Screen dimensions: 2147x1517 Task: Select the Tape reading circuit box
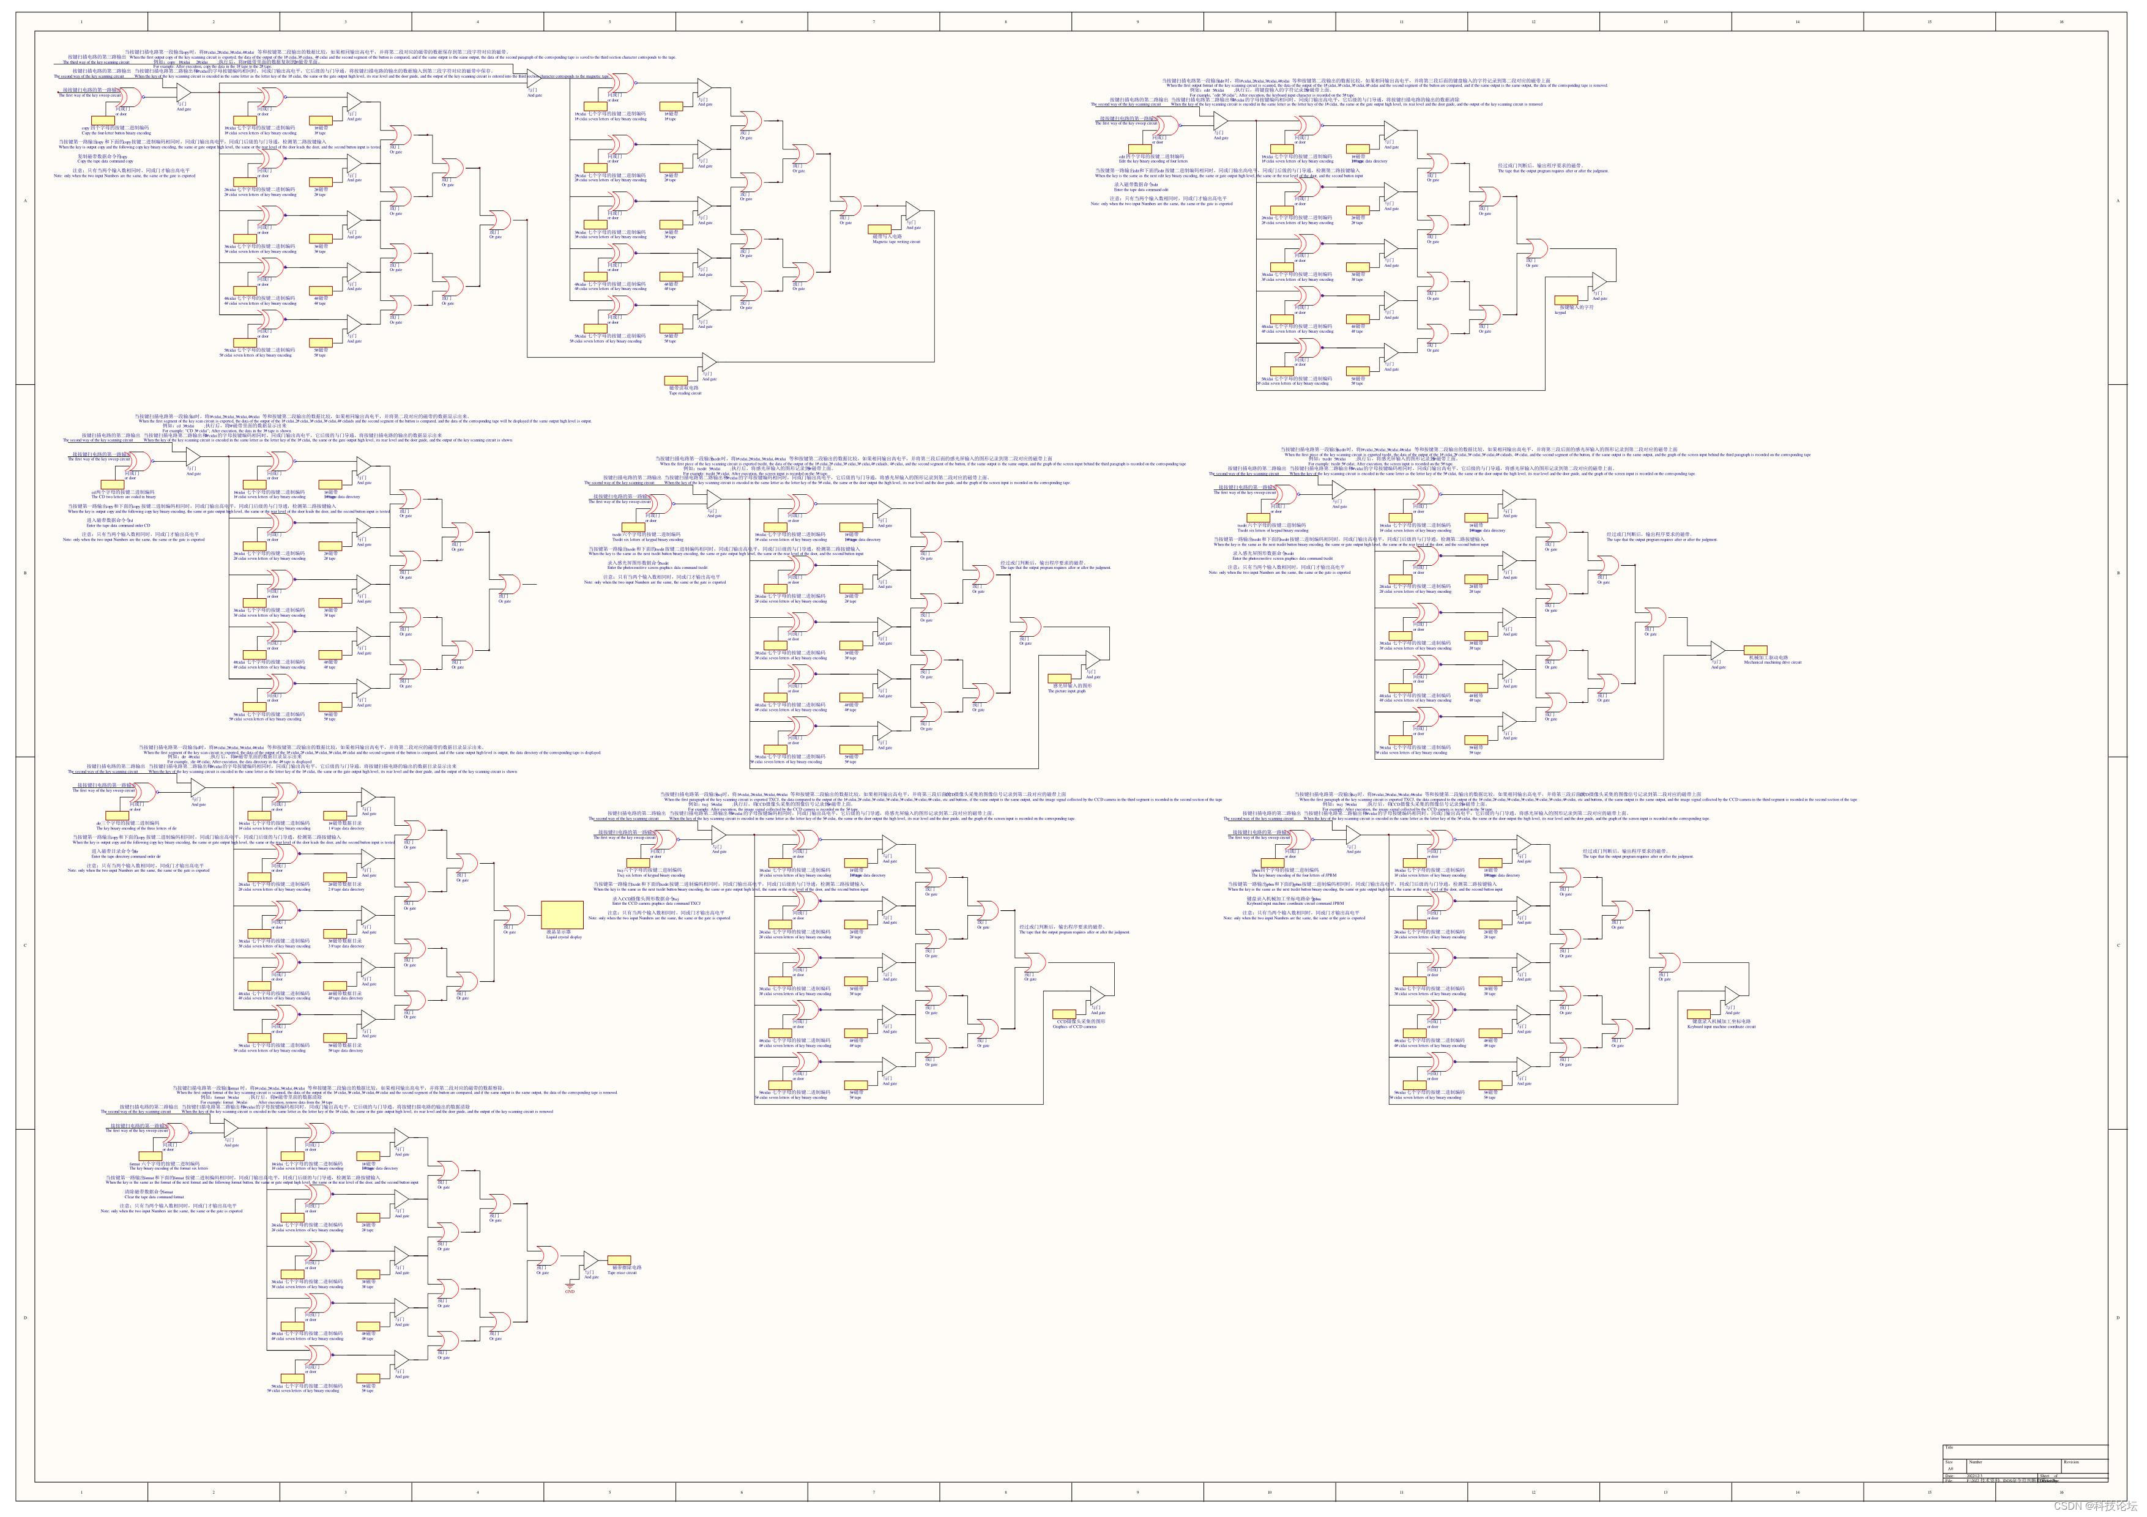[x=677, y=380]
